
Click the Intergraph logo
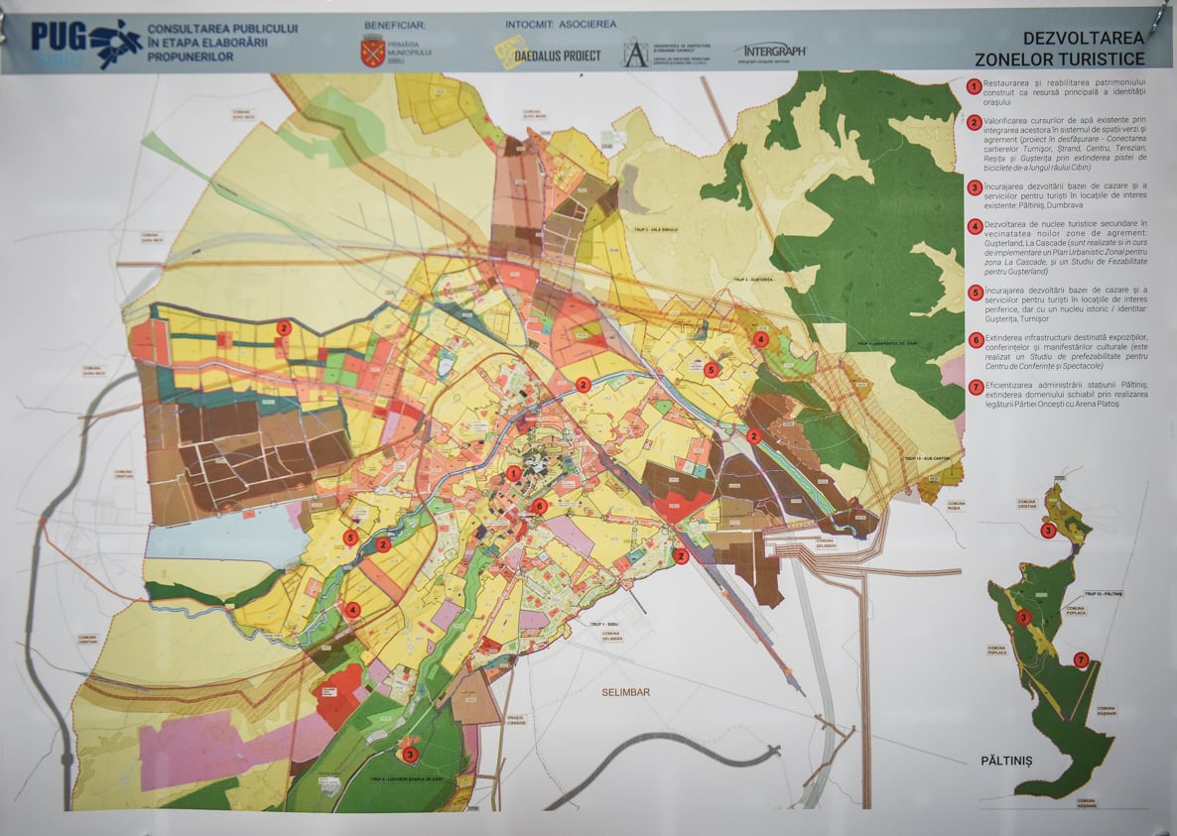pyautogui.click(x=774, y=54)
